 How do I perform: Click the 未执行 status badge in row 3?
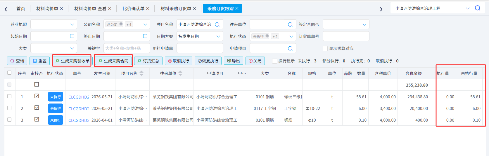[56, 120]
